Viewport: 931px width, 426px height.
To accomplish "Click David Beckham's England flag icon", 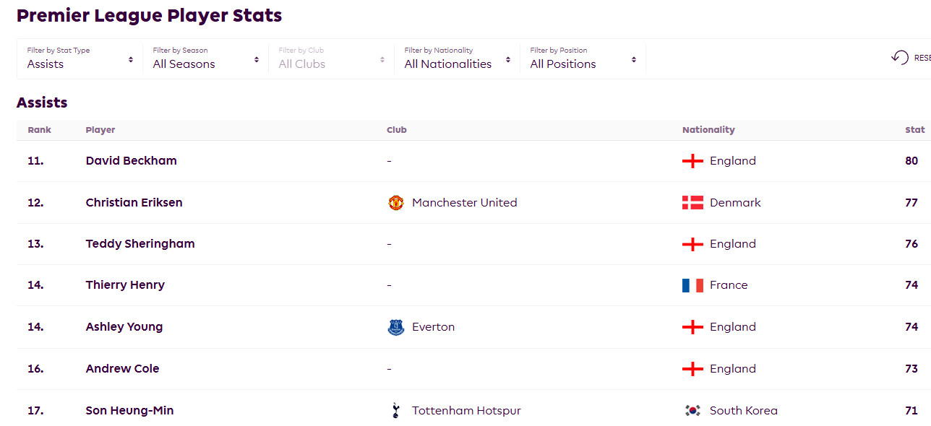I will pos(692,161).
